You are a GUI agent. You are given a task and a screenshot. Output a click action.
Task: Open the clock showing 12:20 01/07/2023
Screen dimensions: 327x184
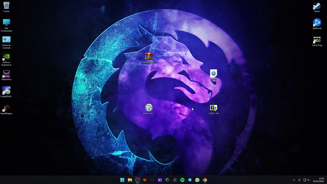pyautogui.click(x=319, y=180)
